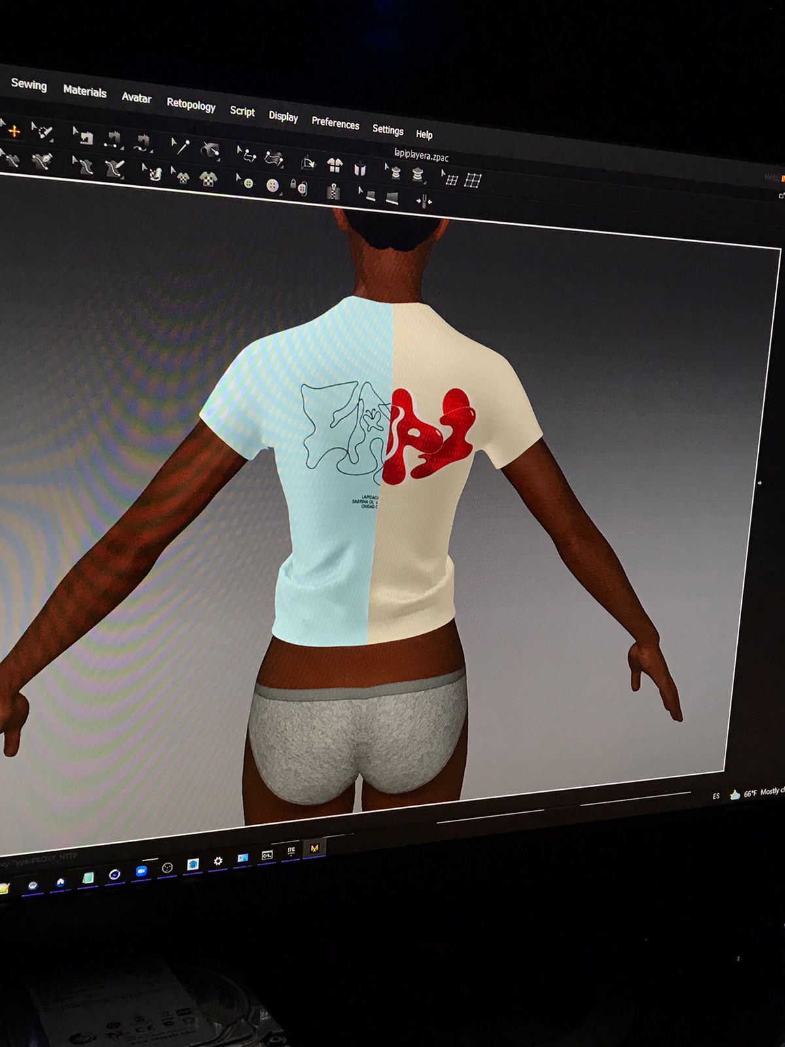Open the Materials menu
The image size is (785, 1047).
pos(84,92)
